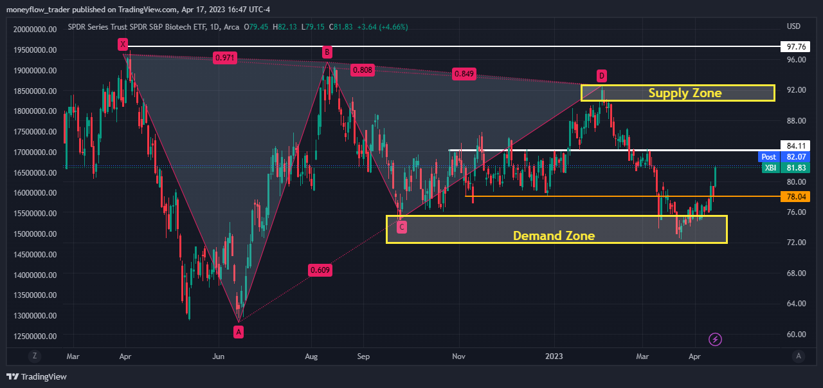The height and width of the screenshot is (388, 823).
Task: Click the 20000000.00 volume scale value
Action: point(34,29)
